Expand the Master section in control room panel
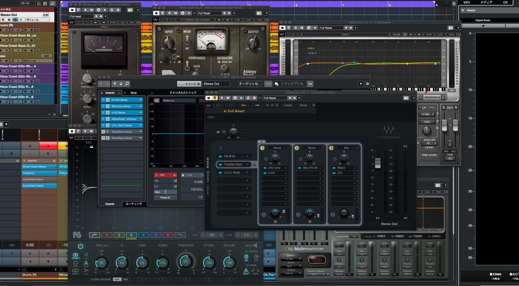Image resolution: width=519 pixels, height=286 pixels. (463, 10)
